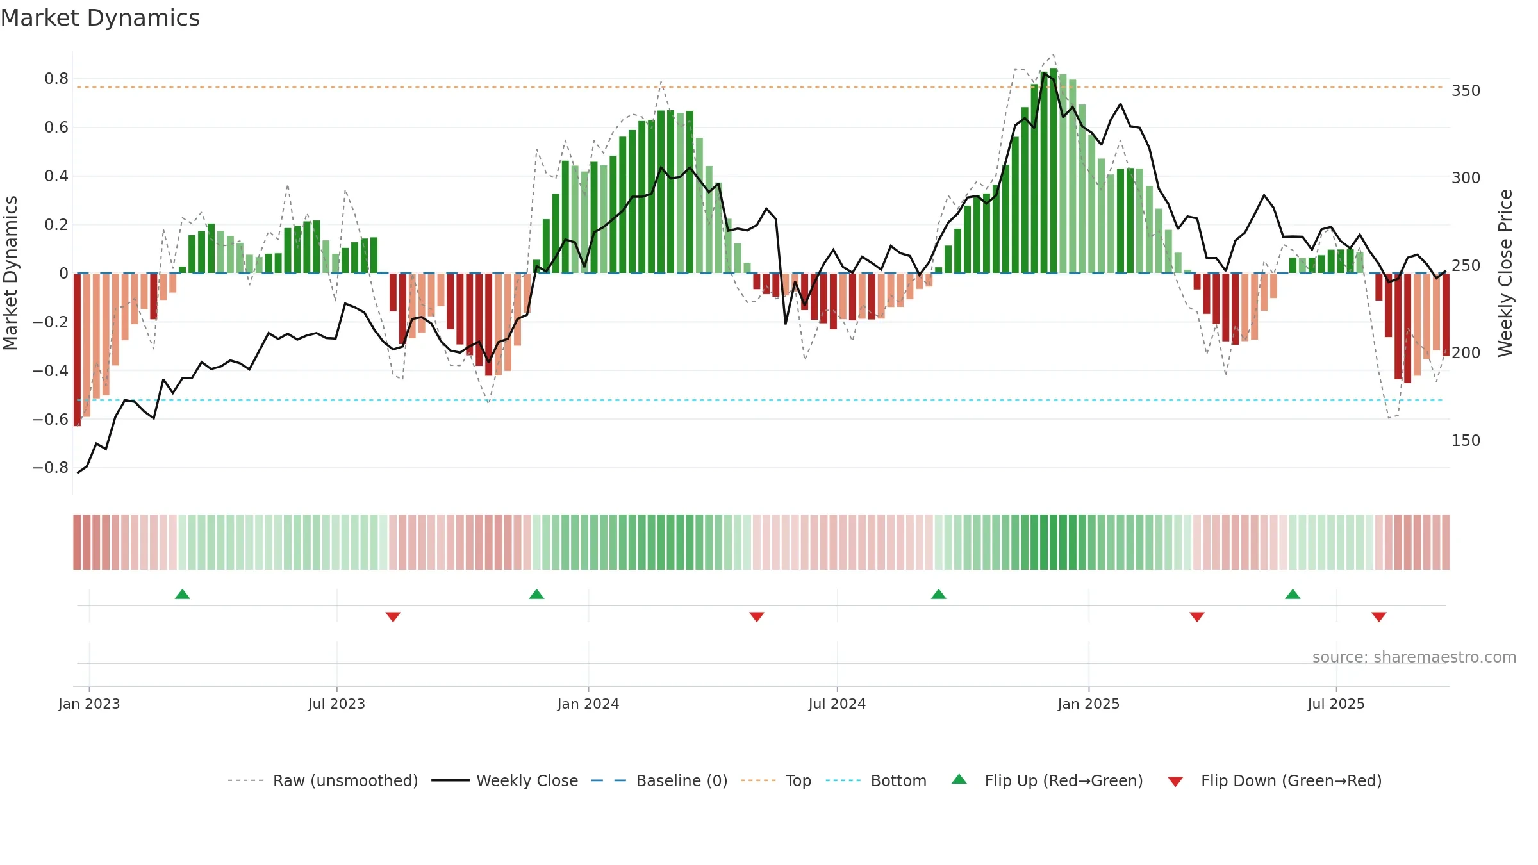Click the Jul 2025 x-axis label
This screenshot has height=865, width=1538.
point(1336,704)
